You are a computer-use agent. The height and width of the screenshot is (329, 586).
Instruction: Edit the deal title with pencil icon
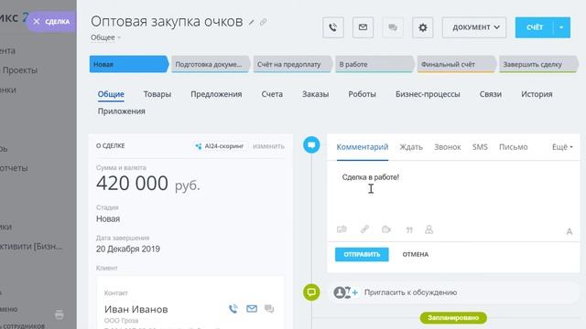[x=252, y=23]
